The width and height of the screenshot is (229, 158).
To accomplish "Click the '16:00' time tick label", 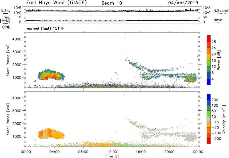I will click(141, 152).
